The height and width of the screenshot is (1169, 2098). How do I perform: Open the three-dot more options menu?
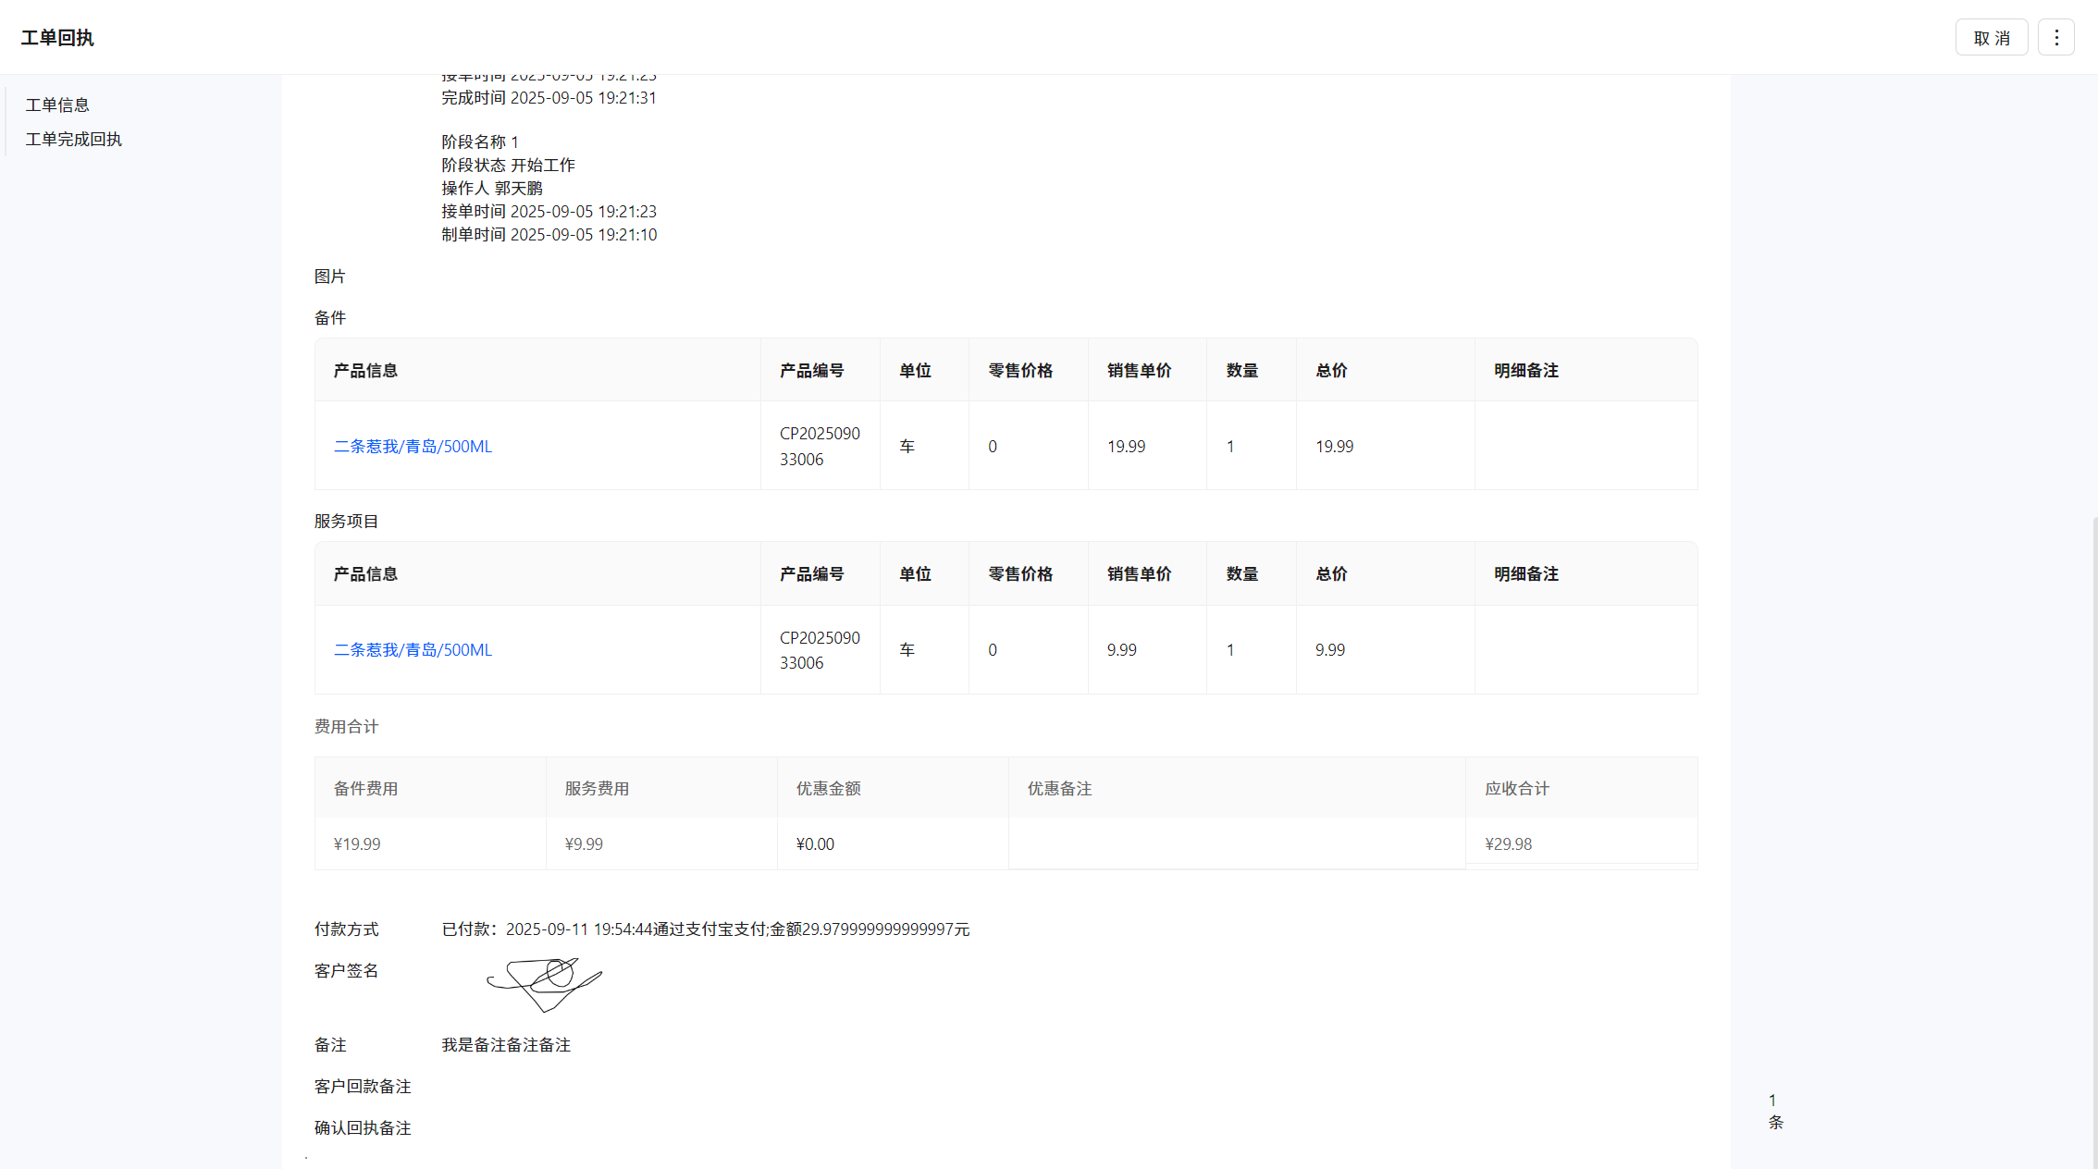coord(2055,38)
